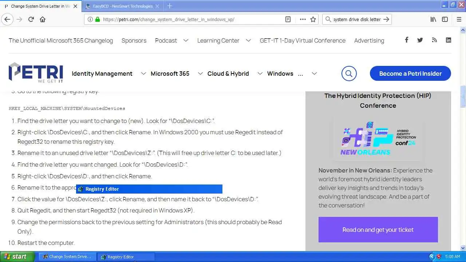This screenshot has height=262, width=466.
Task: Open Microsoft 365 category
Action: pos(170,74)
